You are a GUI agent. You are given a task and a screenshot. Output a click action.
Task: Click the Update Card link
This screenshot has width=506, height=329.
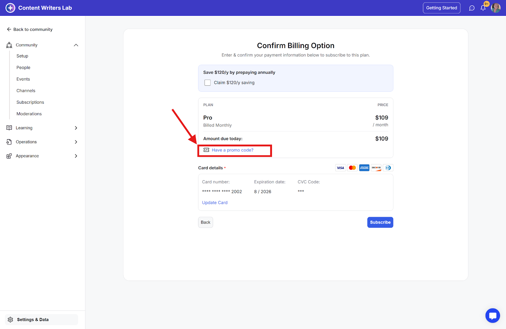coord(215,203)
